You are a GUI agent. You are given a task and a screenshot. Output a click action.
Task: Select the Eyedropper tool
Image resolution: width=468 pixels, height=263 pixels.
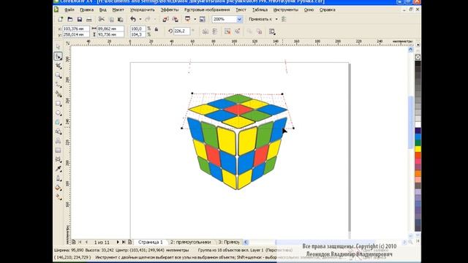[x=58, y=169]
